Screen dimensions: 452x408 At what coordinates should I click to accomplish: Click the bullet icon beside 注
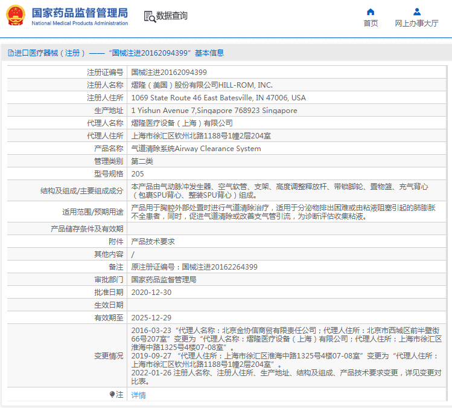coord(112,395)
